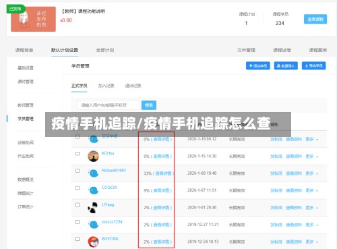337x249 pixels.
Task: Click KCHsu's avatar photo
Action: coord(93,156)
